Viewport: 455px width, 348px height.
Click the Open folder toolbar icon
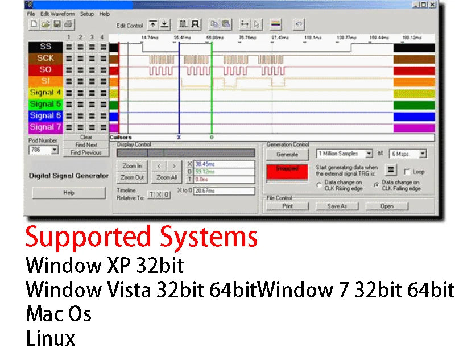[45, 24]
